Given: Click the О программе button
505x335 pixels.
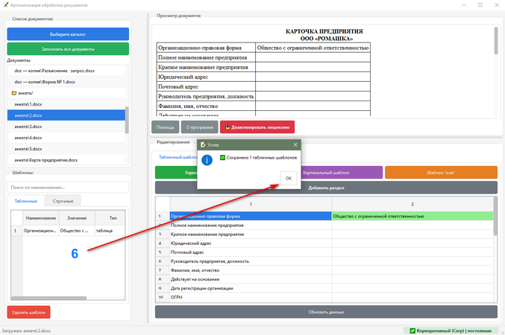Looking at the screenshot, I should pos(199,127).
